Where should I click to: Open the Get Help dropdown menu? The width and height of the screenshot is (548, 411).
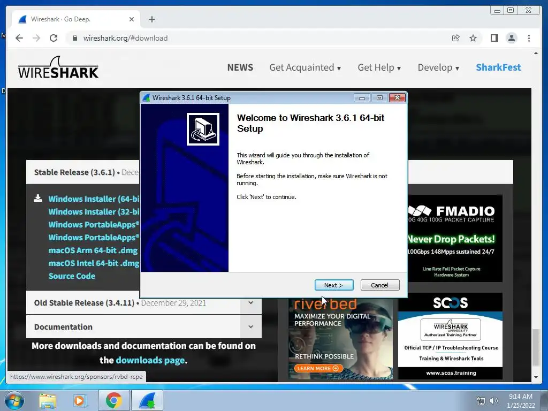379,67
